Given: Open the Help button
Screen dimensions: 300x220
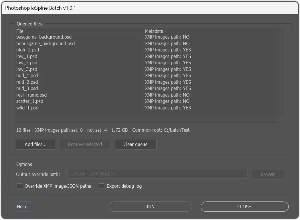Looking at the screenshot, I should point(21,207).
